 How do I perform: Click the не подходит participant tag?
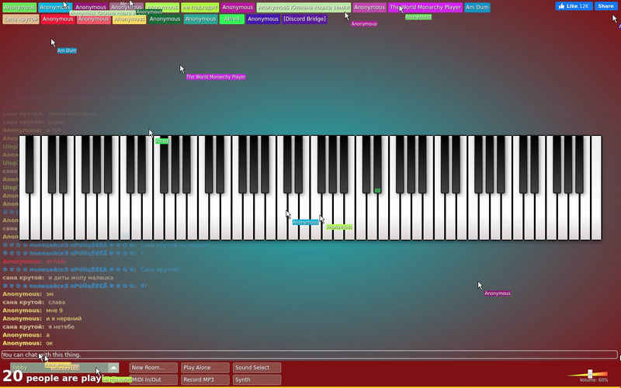[x=200, y=7]
